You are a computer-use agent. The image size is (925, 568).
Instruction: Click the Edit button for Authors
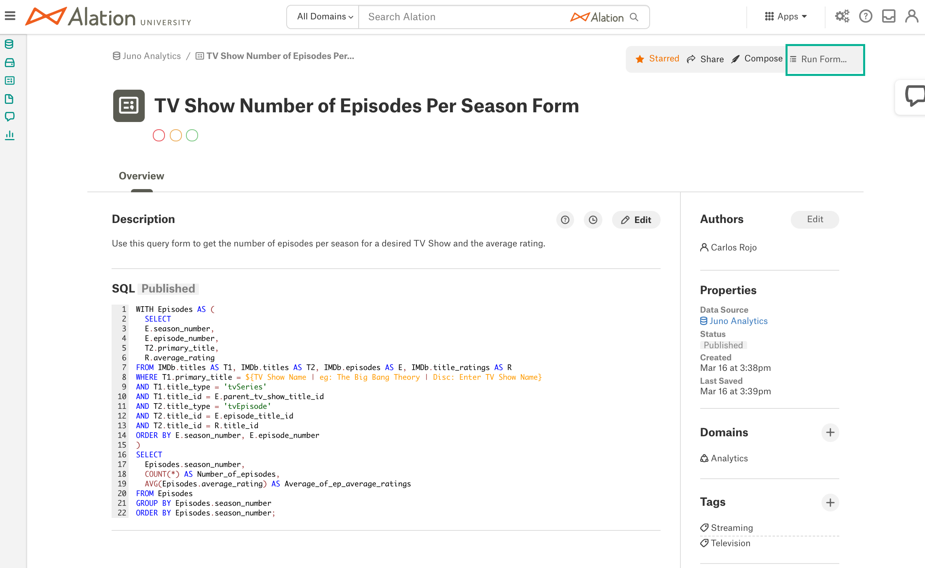[x=813, y=219]
